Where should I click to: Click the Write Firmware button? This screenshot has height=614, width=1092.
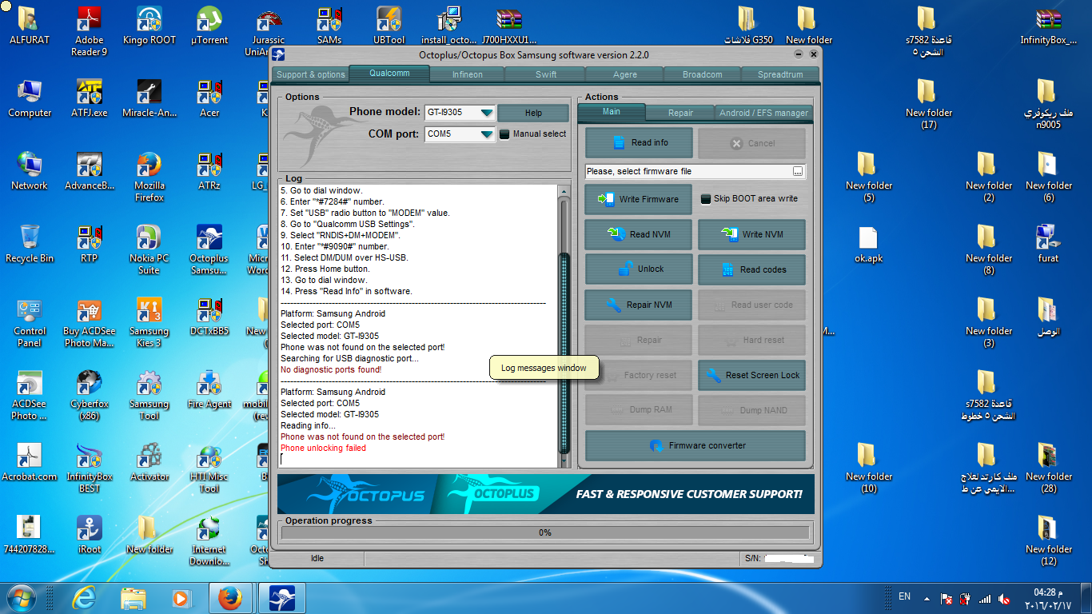[x=639, y=199]
